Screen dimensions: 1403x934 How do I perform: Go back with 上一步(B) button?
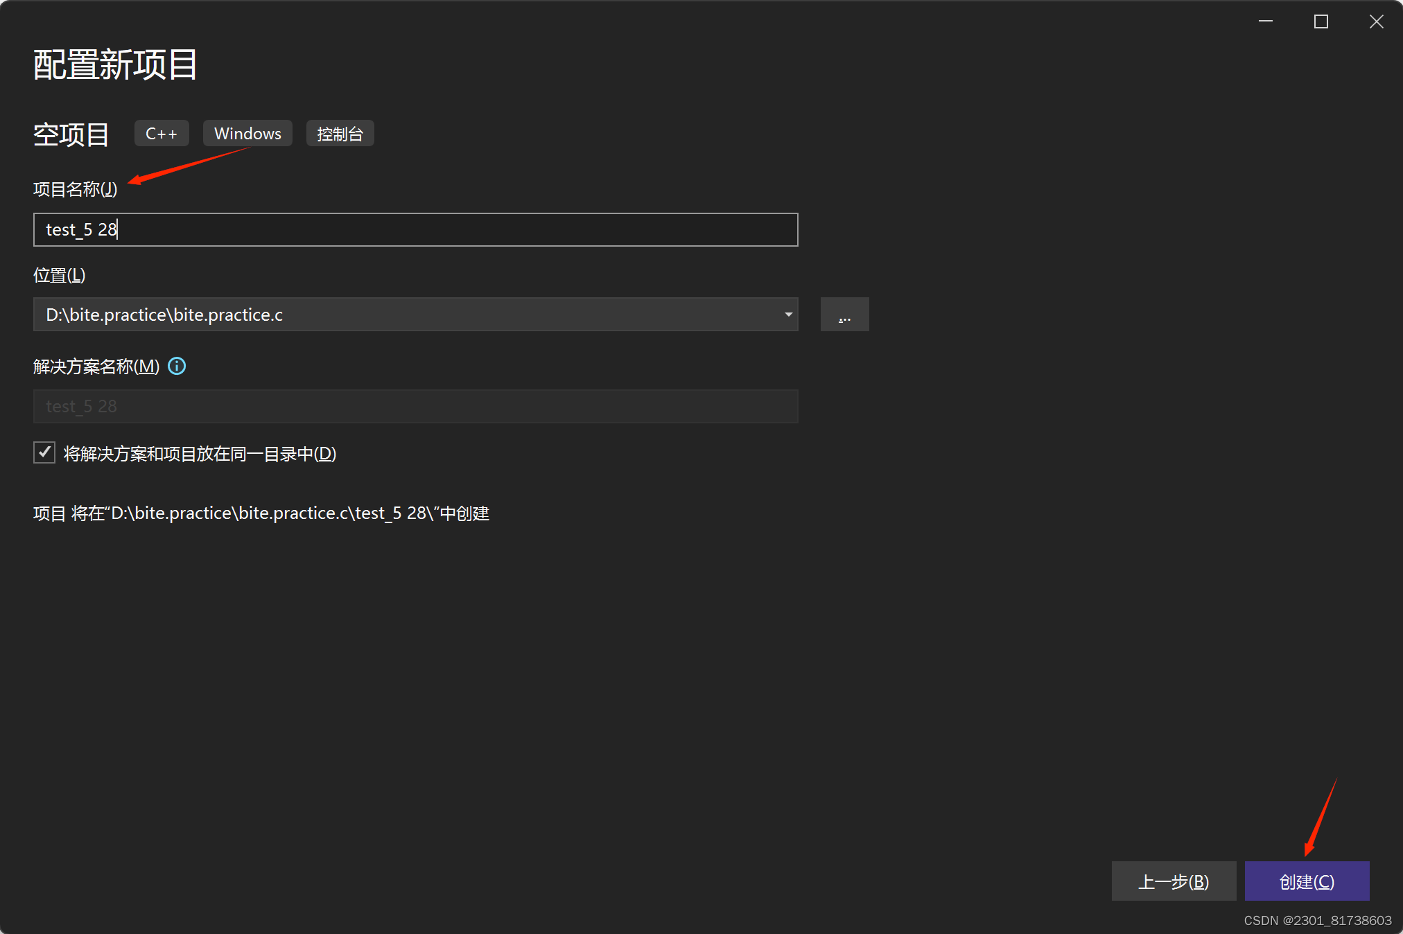[x=1173, y=881]
